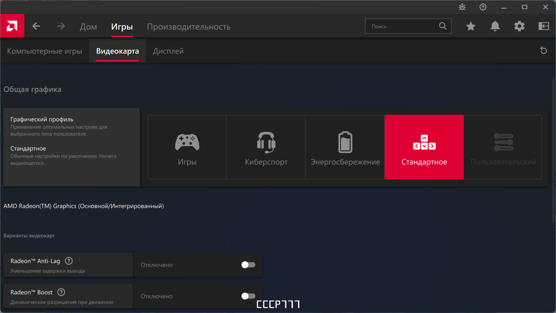Open the Производительность top menu tab

click(x=189, y=27)
